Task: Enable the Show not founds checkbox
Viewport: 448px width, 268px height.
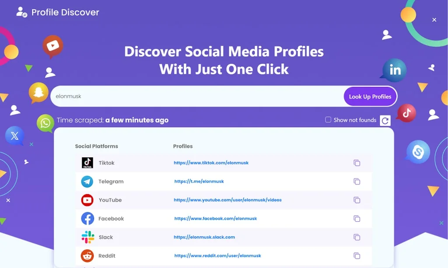Action: (327, 119)
